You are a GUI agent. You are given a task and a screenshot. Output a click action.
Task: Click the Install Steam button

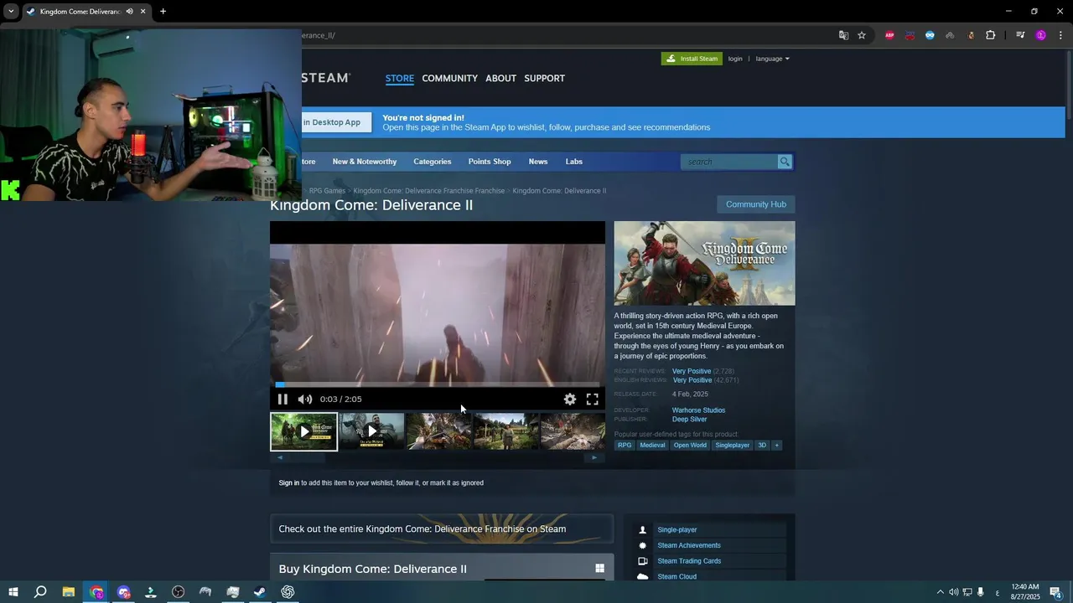point(692,59)
